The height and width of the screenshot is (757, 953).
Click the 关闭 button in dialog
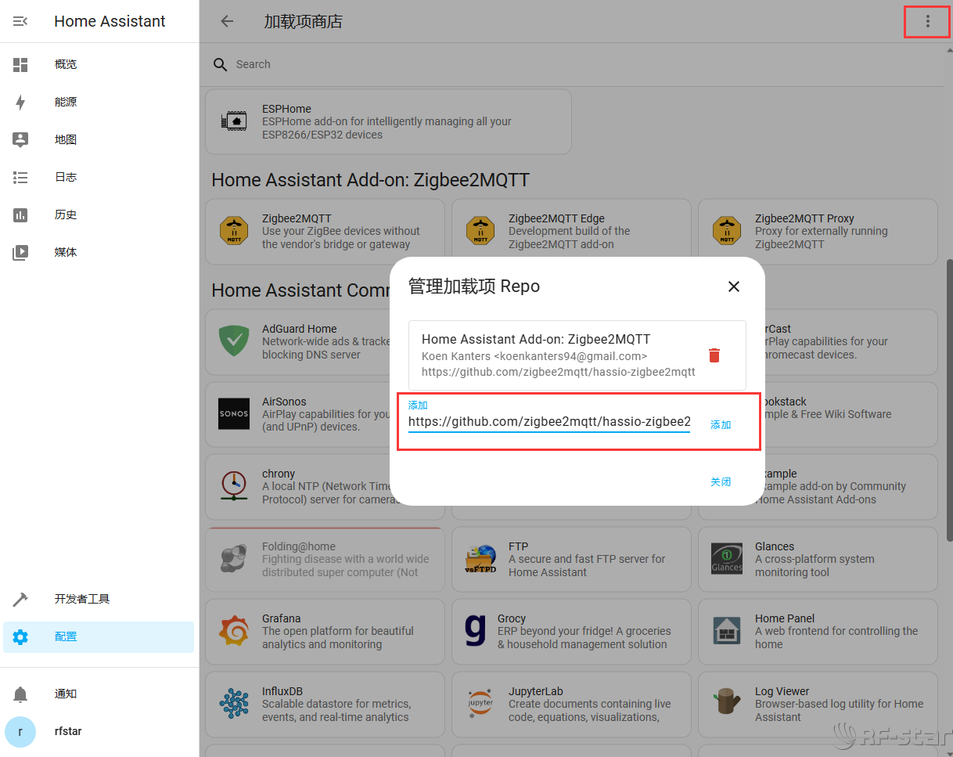[720, 481]
